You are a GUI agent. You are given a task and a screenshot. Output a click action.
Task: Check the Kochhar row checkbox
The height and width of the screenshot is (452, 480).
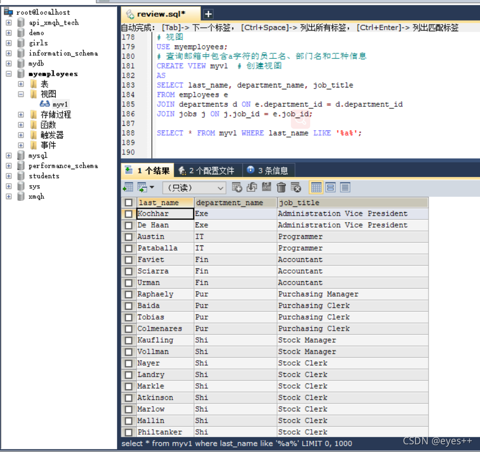129,214
